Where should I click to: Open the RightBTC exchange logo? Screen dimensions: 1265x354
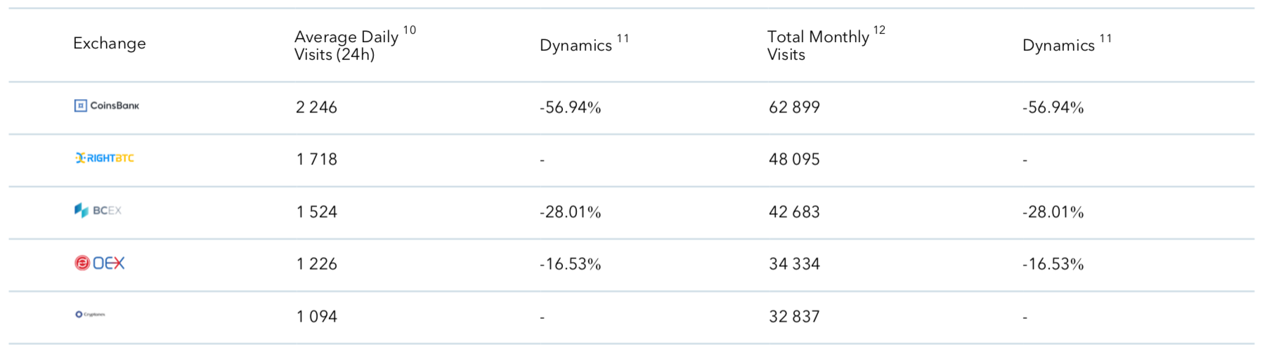coord(105,158)
